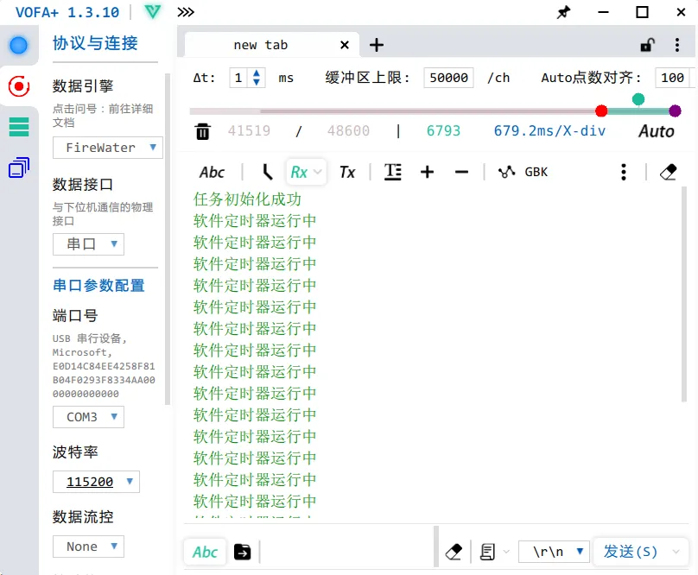The image size is (698, 575).
Task: Open the COM3 port dropdown
Action: (88, 417)
